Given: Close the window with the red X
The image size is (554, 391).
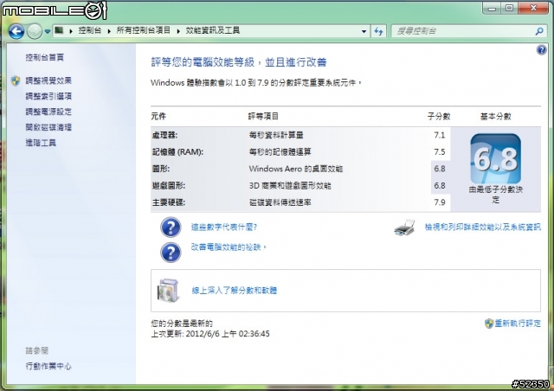Looking at the screenshot, I should pos(533,8).
